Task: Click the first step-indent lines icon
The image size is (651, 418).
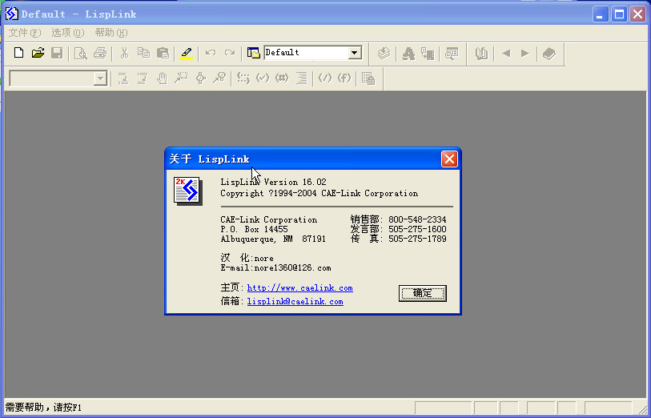Action: coord(123,78)
